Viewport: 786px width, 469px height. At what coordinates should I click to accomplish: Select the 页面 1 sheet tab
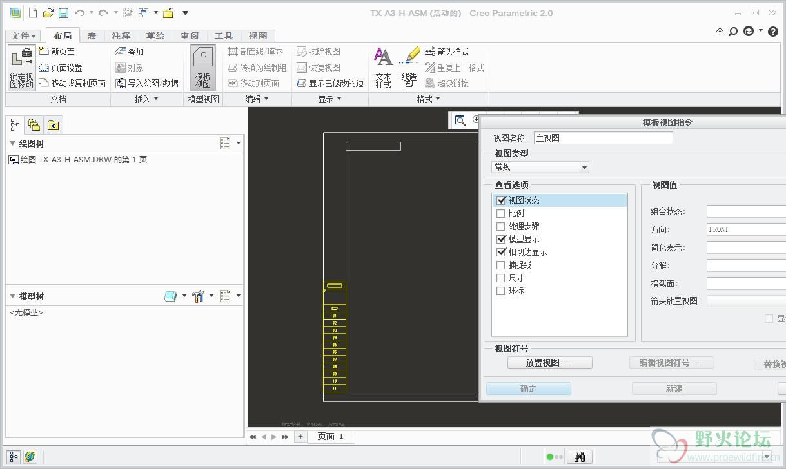point(331,436)
